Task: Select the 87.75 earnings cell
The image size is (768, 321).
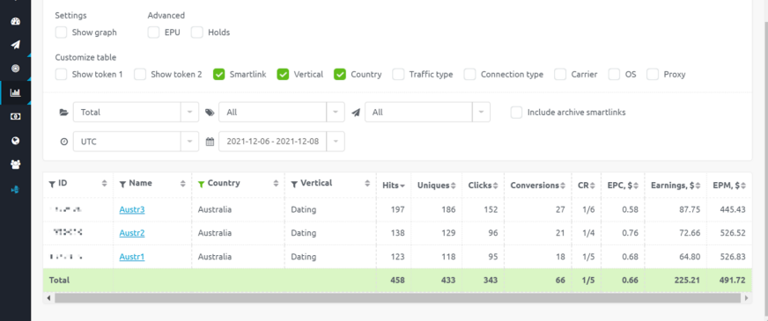Action: [676, 209]
